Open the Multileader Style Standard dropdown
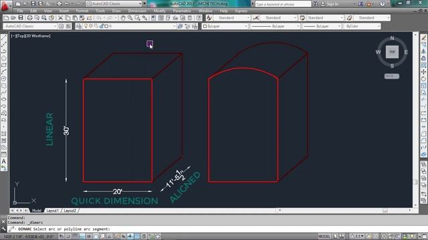This screenshot has height=240, width=428. tap(372, 18)
